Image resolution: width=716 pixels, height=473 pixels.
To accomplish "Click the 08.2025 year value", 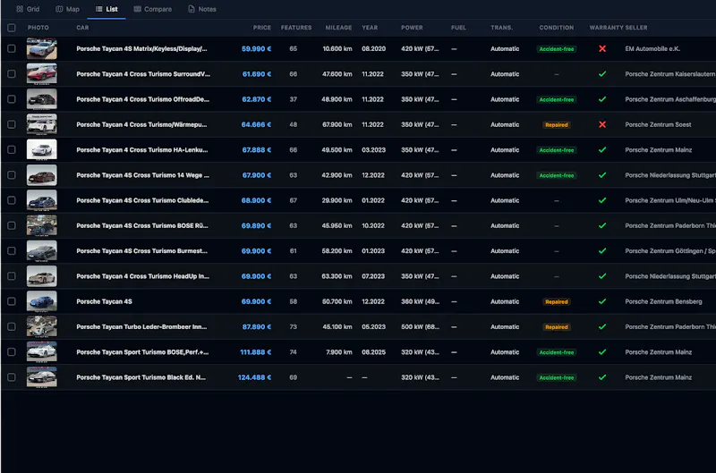I will pos(373,352).
